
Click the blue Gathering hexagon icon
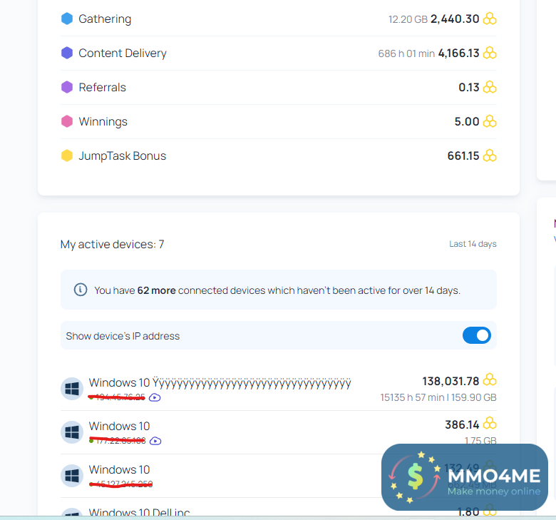67,19
